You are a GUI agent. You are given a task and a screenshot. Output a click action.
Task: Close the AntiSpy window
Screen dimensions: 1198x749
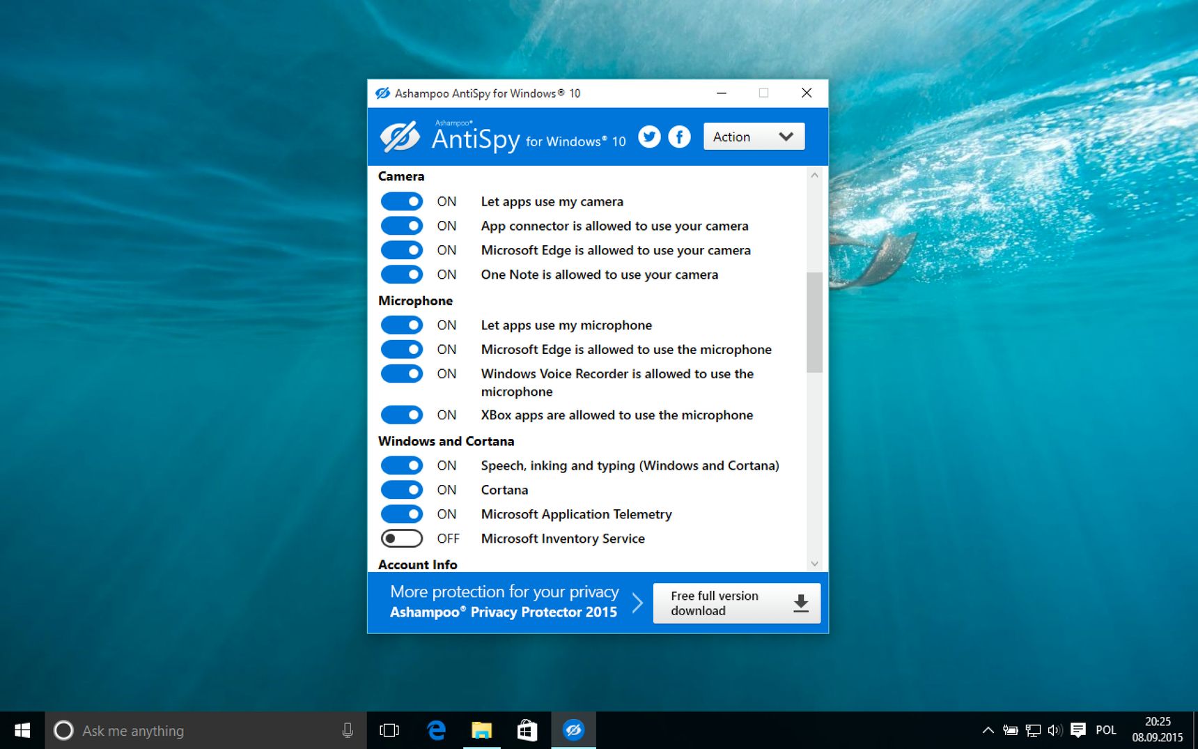[x=807, y=93]
